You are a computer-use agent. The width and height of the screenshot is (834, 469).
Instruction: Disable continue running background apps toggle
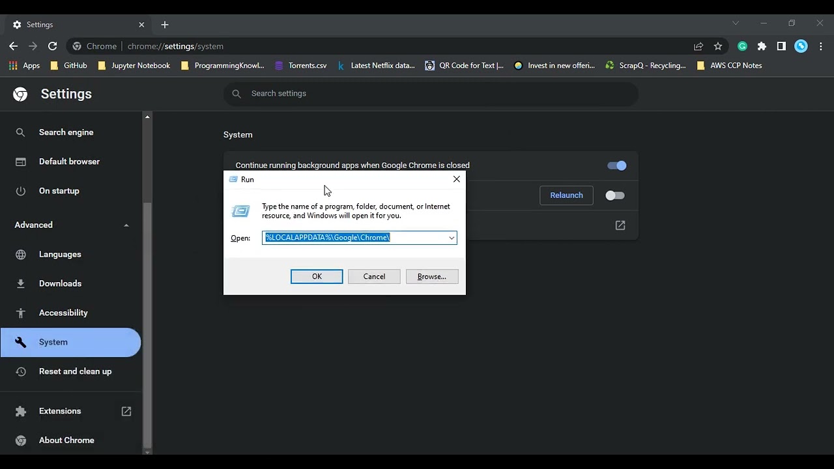pyautogui.click(x=616, y=165)
